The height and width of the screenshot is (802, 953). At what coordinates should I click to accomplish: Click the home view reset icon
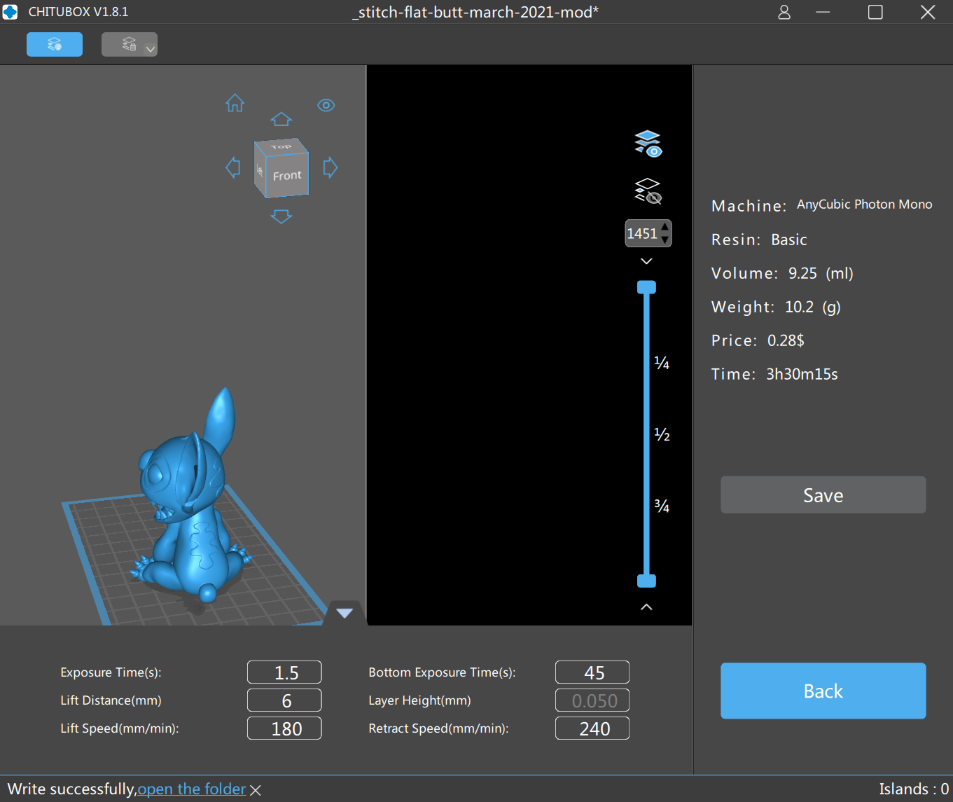pos(235,104)
